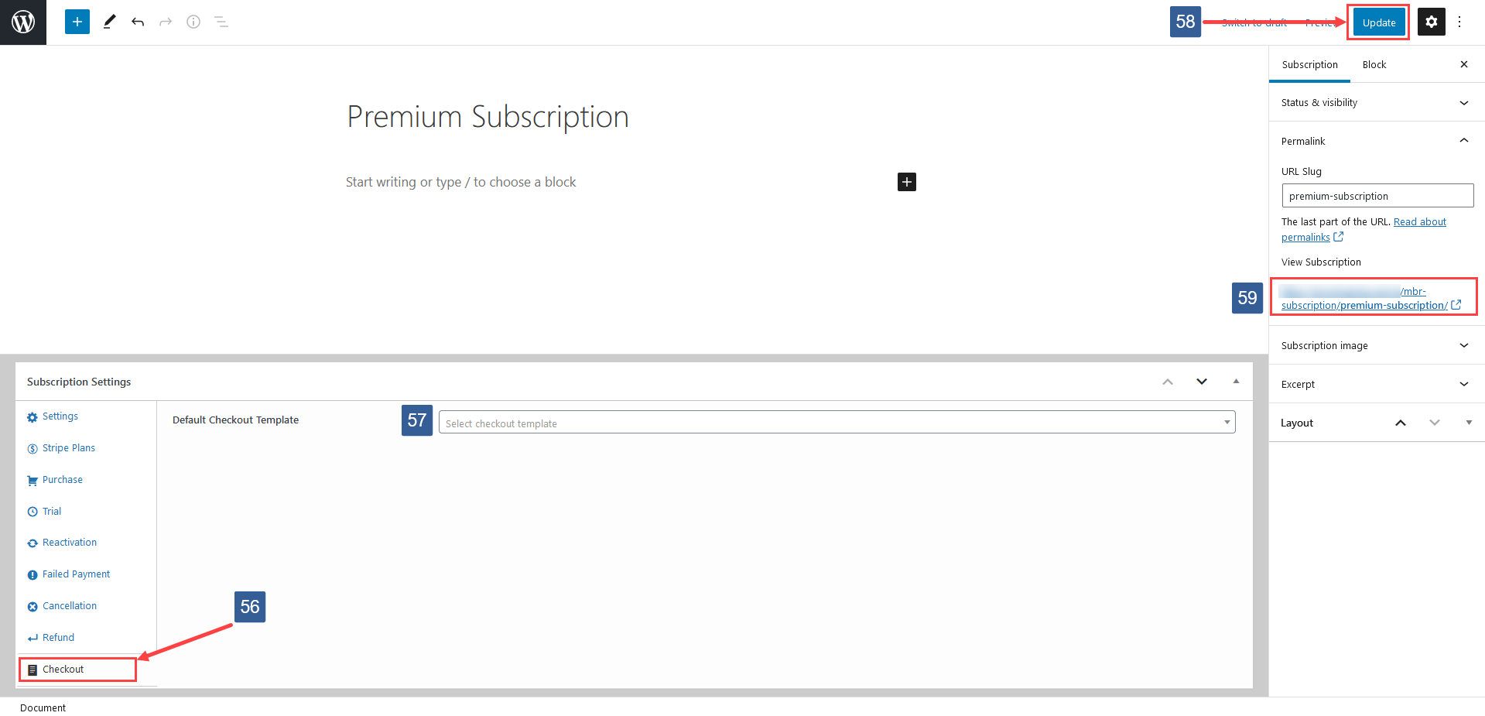Viewport: 1485px width, 716px height.
Task: Collapse the Subscription Settings metabox panel
Action: 1236,381
